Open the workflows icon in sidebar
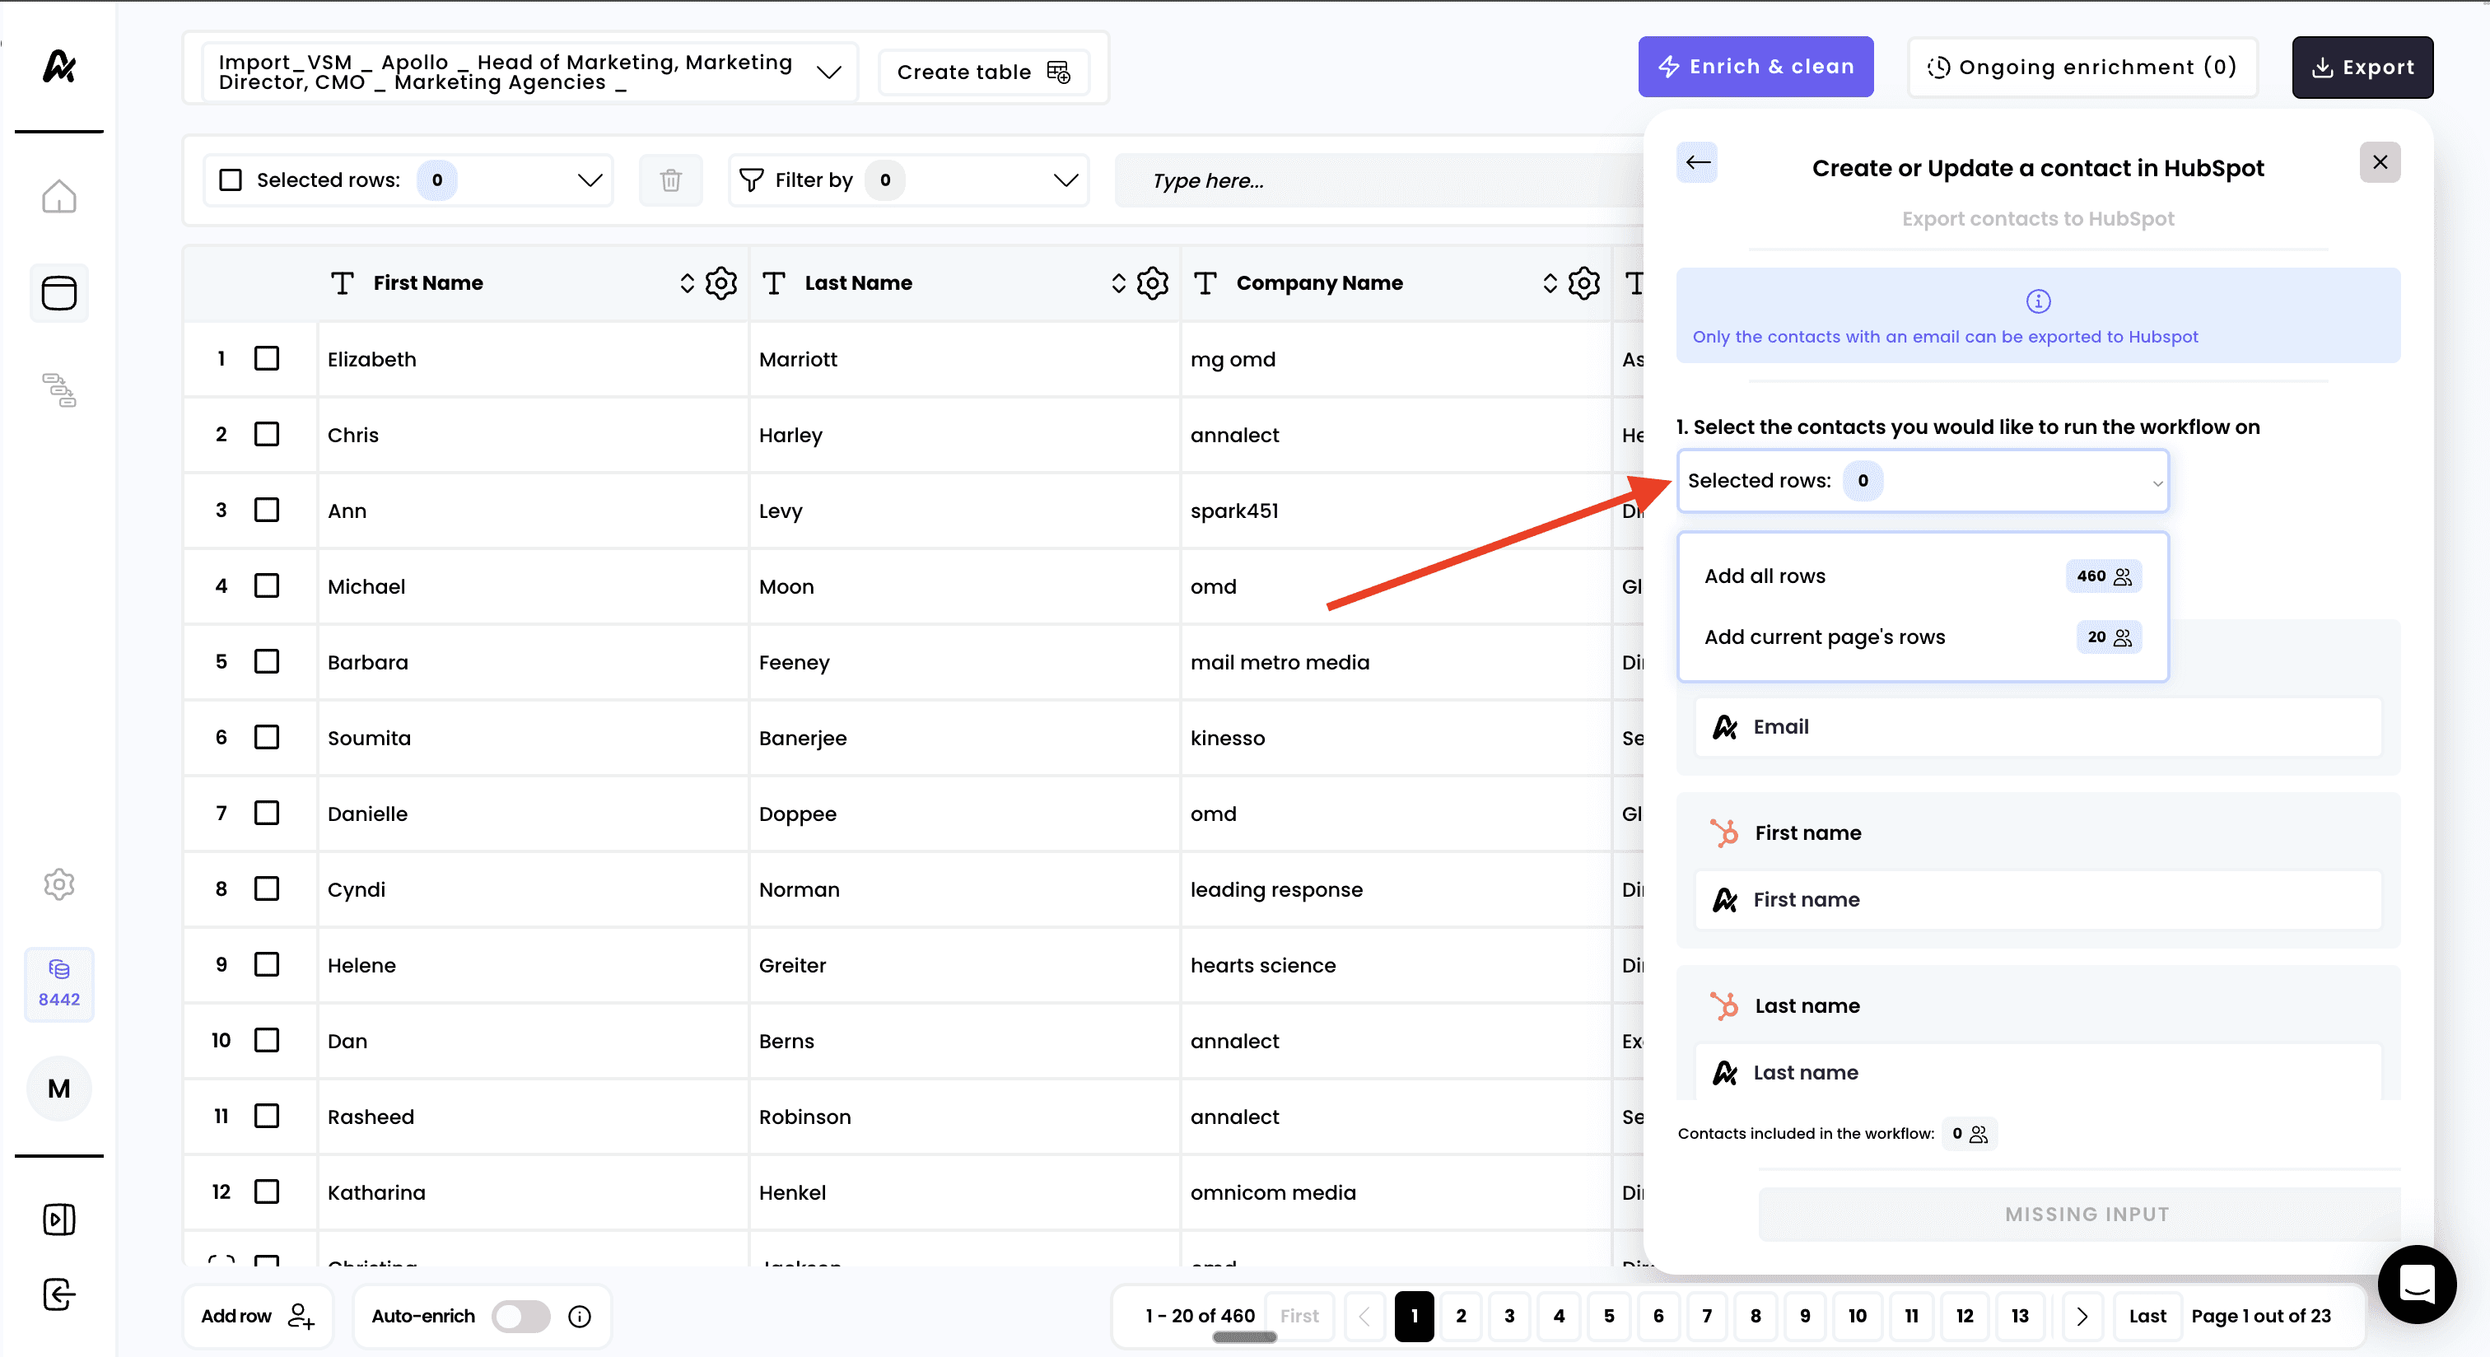 59,389
